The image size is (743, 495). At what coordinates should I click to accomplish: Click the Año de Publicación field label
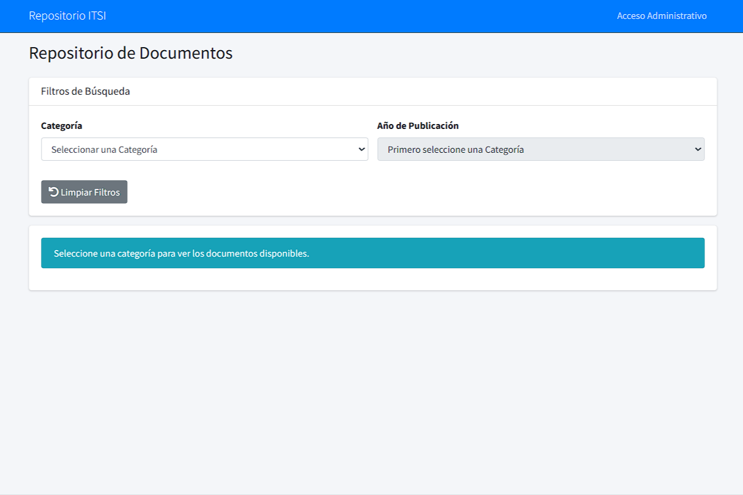tap(418, 125)
